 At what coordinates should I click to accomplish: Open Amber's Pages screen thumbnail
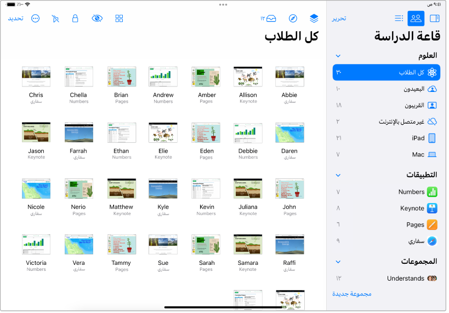point(206,77)
